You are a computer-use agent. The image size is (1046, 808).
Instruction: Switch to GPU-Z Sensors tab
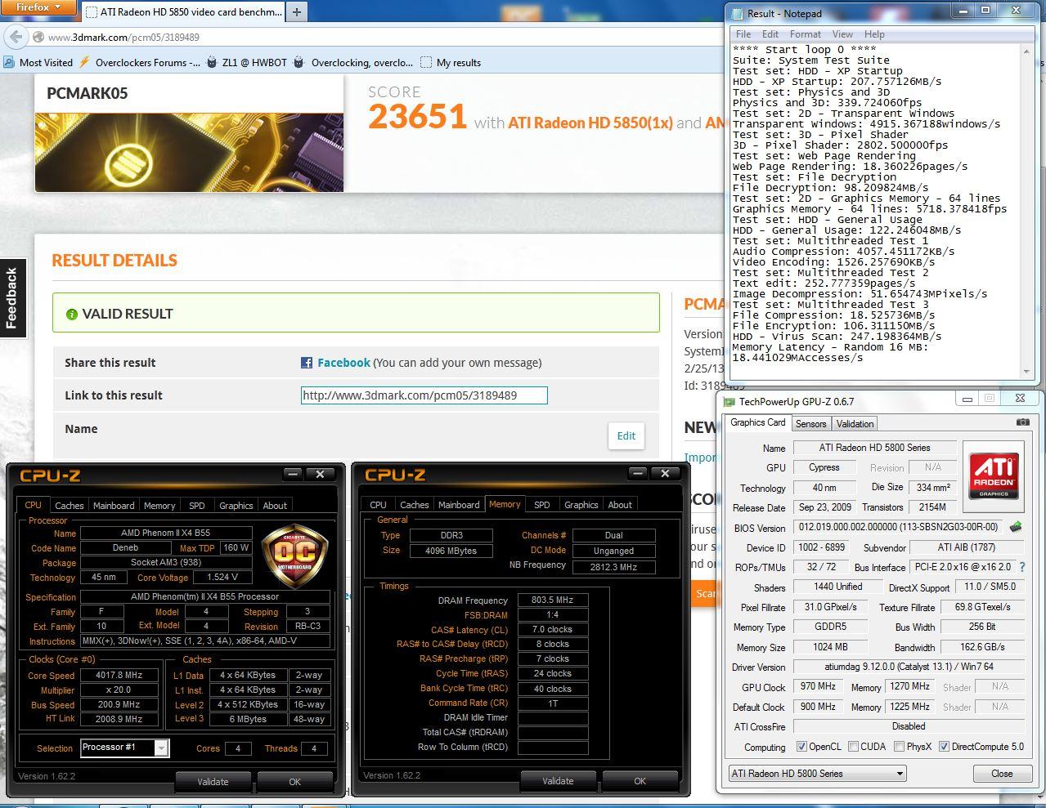810,423
